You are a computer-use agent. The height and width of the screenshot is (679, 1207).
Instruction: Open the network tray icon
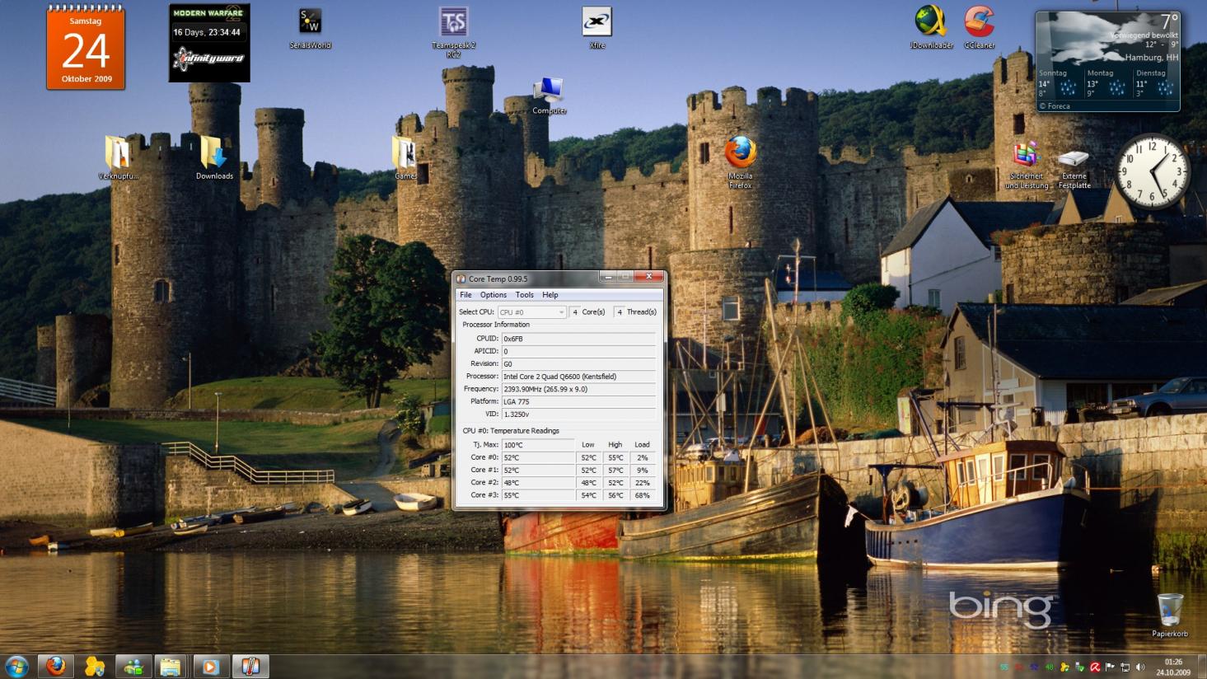point(1125,667)
